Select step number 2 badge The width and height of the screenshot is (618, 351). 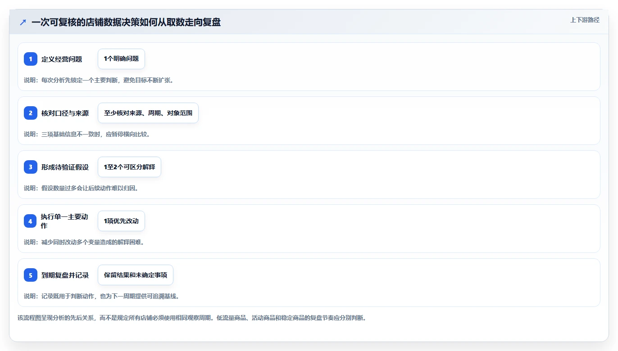(31, 113)
